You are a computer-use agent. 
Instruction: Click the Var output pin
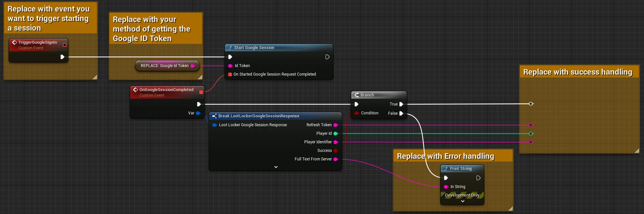point(198,113)
